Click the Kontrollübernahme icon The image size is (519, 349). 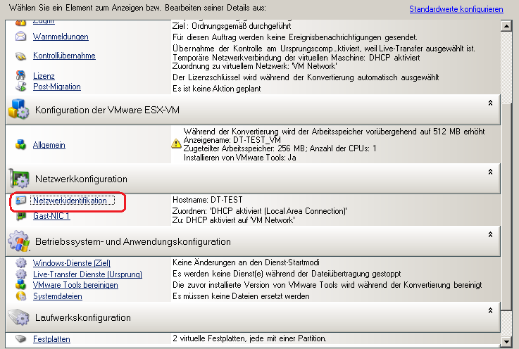21,56
